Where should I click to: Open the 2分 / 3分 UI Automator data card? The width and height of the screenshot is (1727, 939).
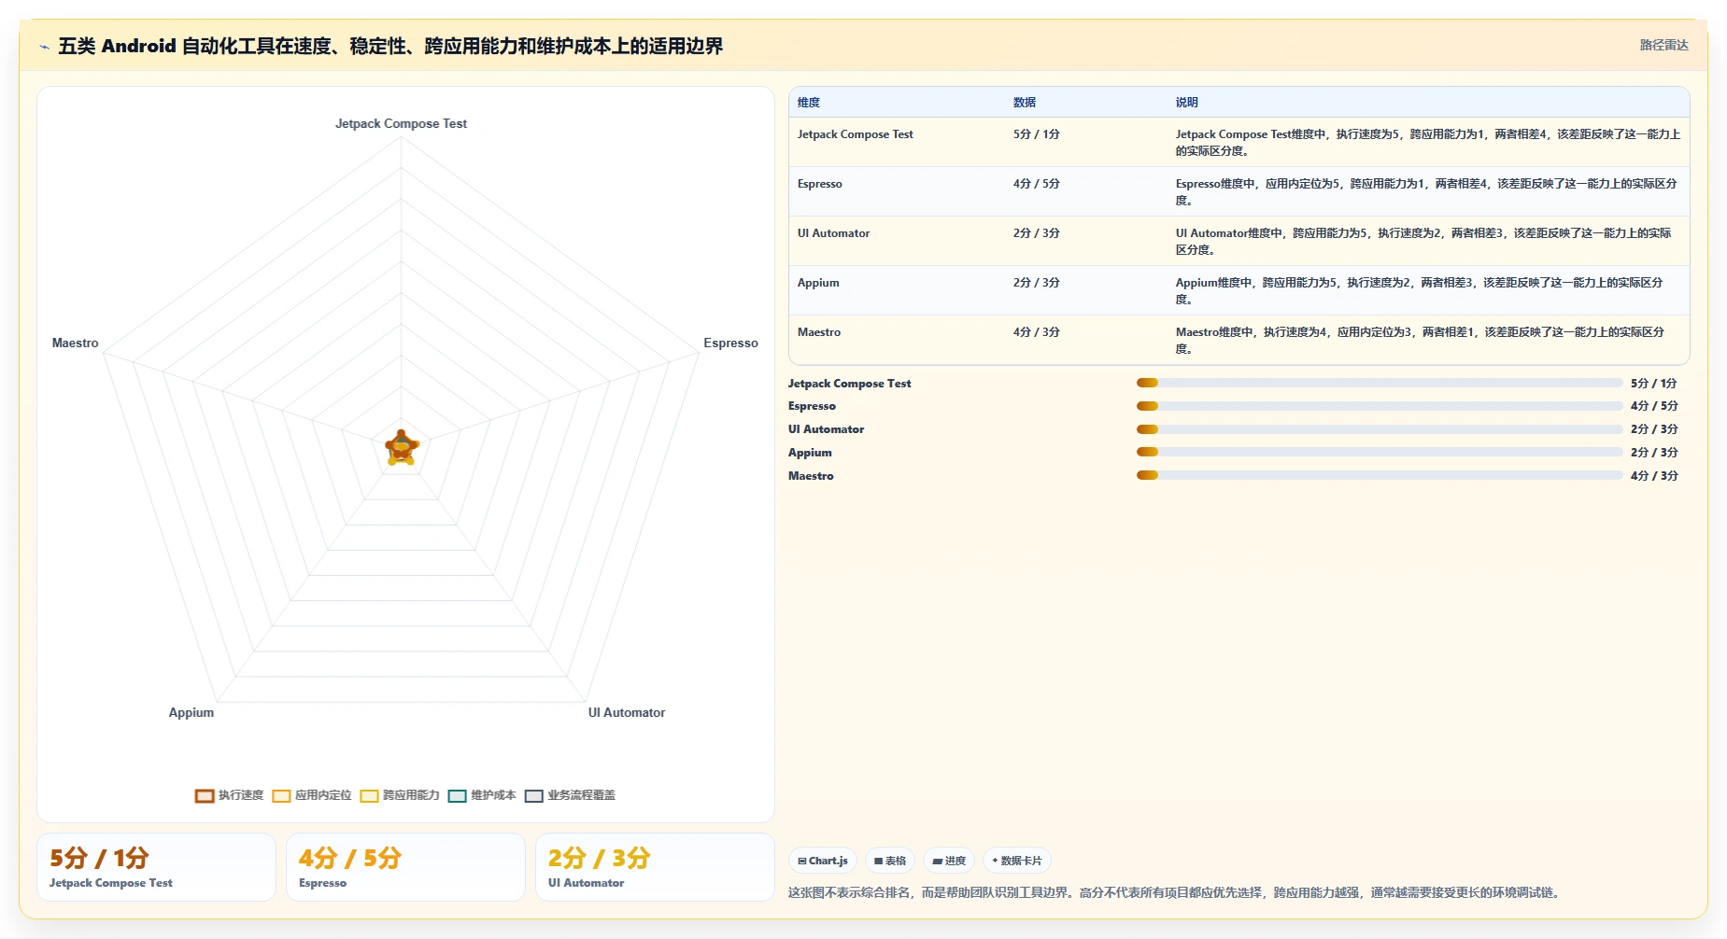[655, 867]
